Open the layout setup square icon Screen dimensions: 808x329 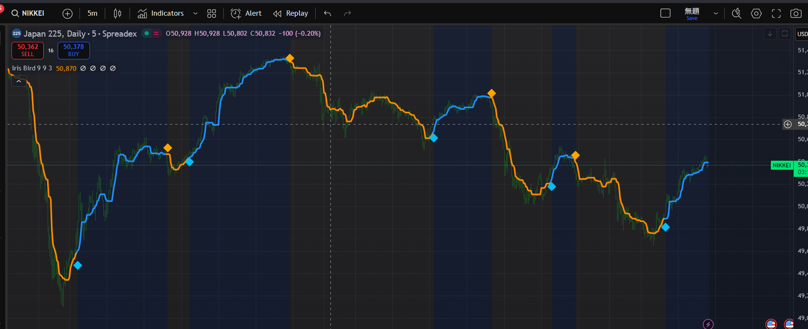coord(666,13)
